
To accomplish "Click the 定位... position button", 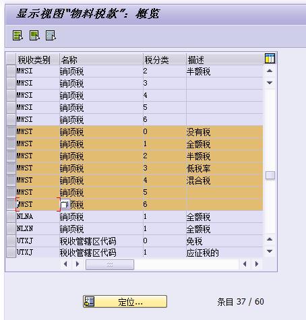I will pyautogui.click(x=125, y=301).
